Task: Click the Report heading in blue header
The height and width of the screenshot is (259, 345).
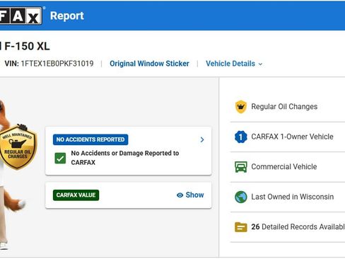Action: pos(67,16)
